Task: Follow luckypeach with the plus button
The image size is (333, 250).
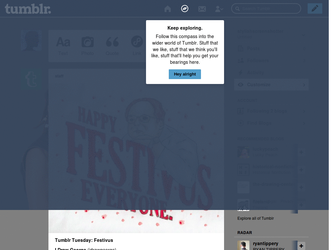Action: (301, 152)
